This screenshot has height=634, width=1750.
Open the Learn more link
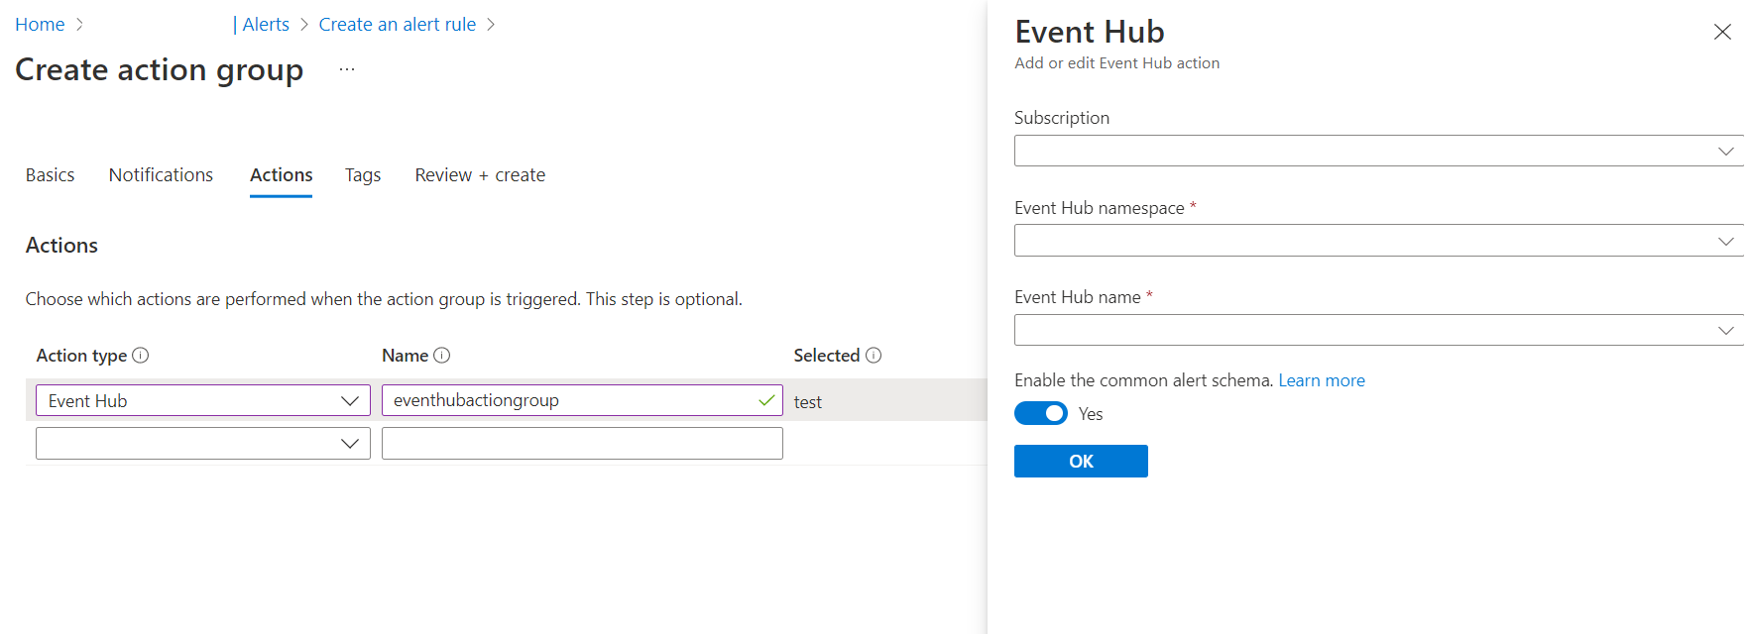click(x=1321, y=380)
